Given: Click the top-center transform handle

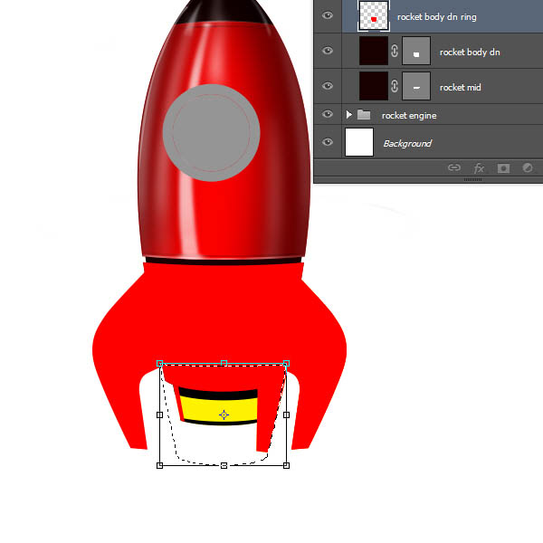Looking at the screenshot, I should [x=224, y=363].
